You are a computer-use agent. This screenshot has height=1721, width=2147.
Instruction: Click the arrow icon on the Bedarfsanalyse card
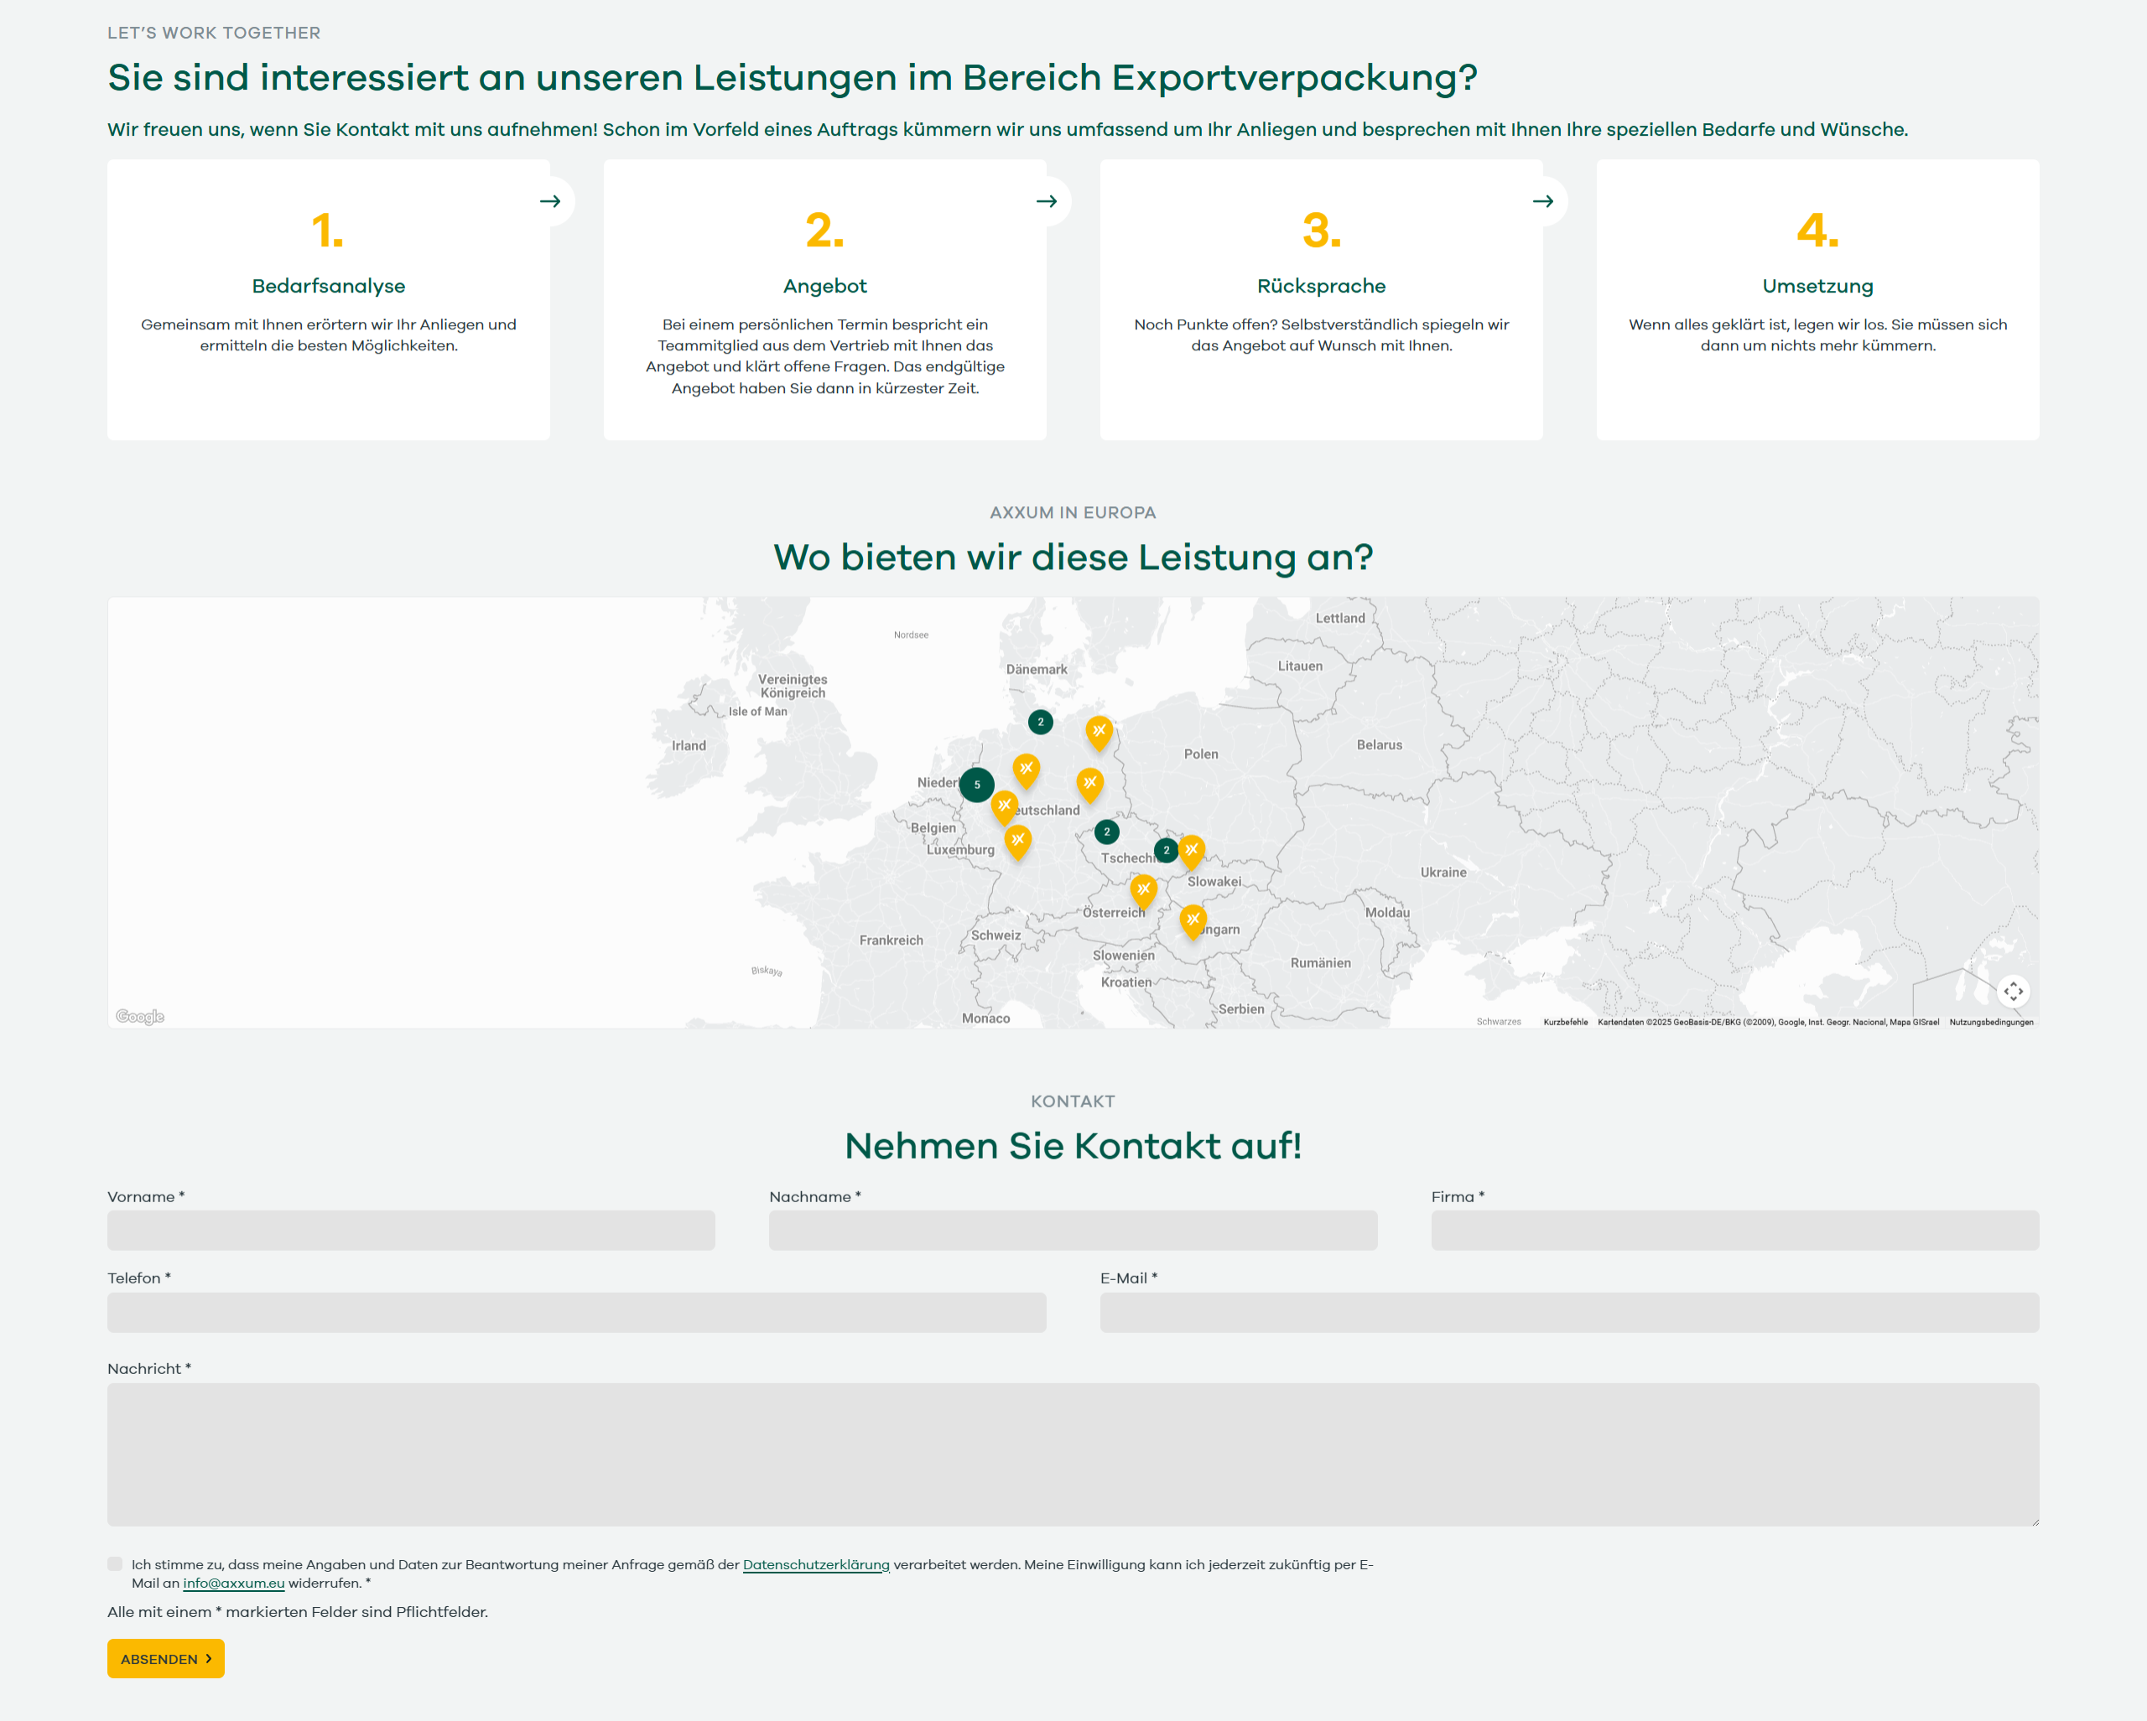point(551,201)
